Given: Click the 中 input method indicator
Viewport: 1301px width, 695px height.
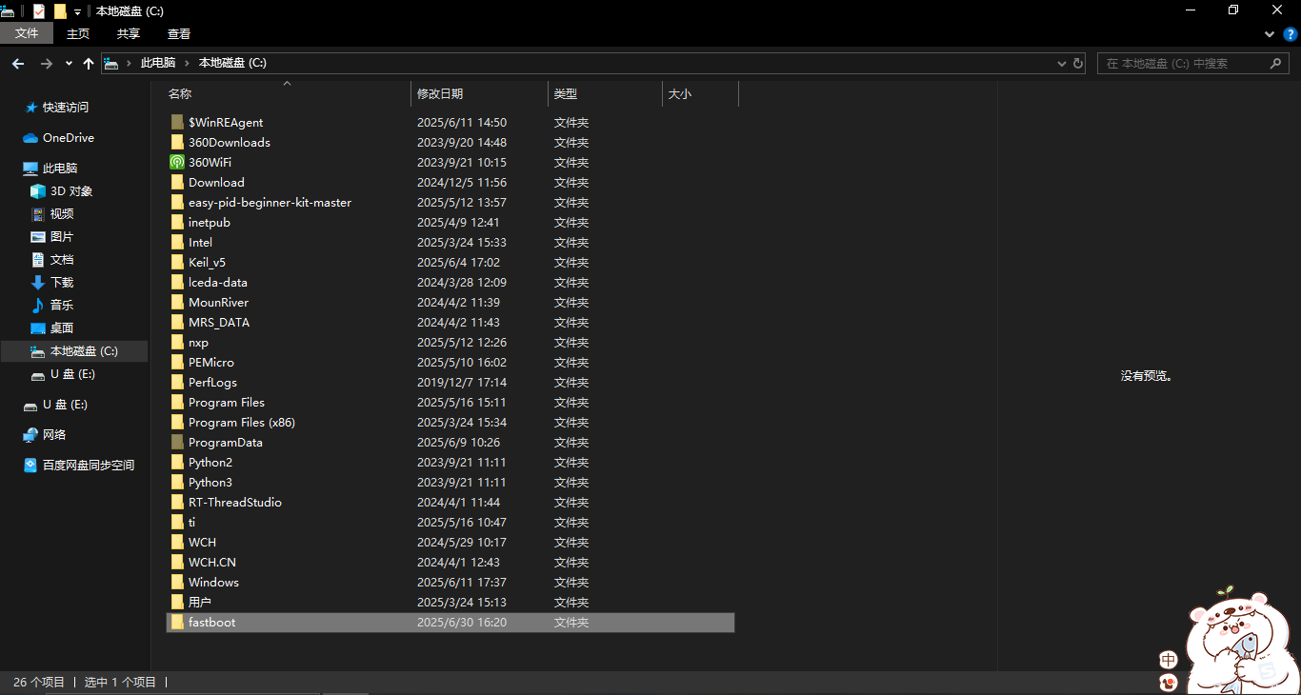Looking at the screenshot, I should coord(1169,660).
